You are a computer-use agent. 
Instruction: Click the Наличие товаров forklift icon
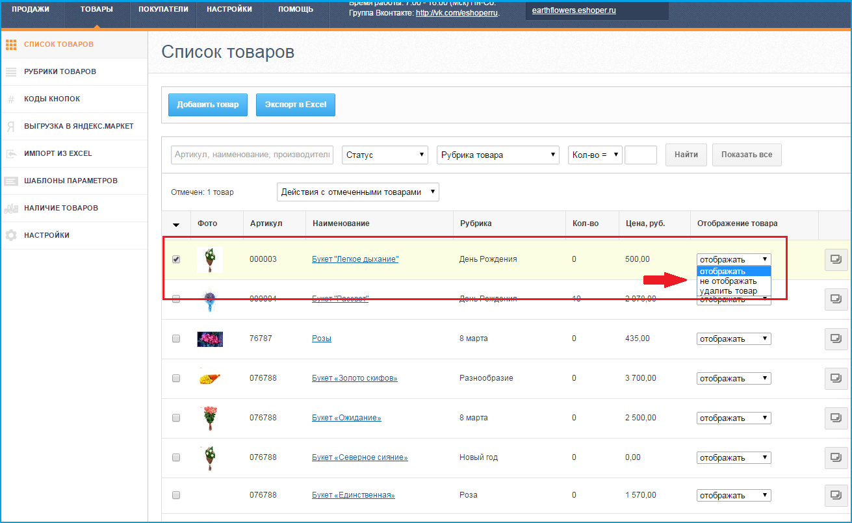coord(10,209)
